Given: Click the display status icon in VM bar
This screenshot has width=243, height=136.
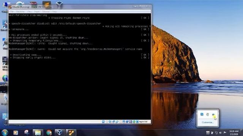Looking at the screenshot, I should point(124,122).
